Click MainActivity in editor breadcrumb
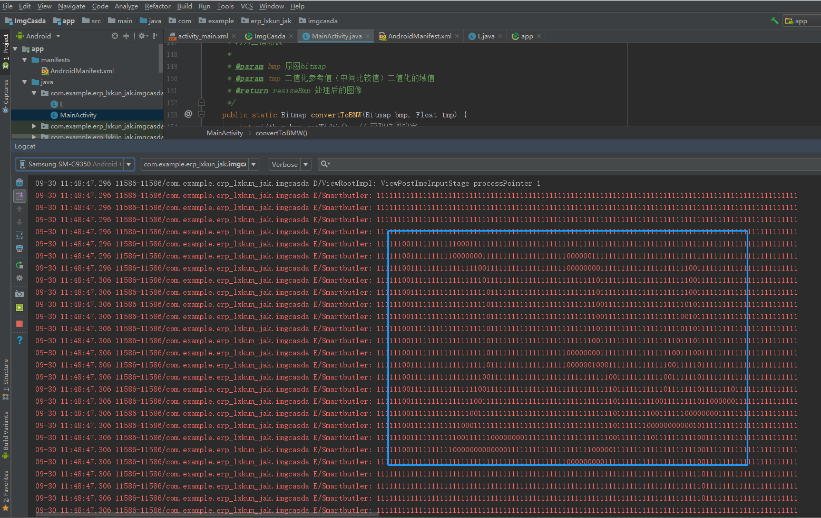Screen dimensions: 821x518 (x=224, y=133)
